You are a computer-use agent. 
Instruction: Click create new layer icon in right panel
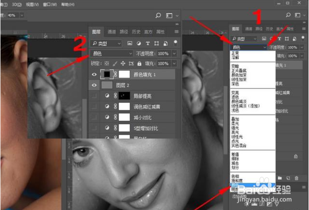[288, 178]
